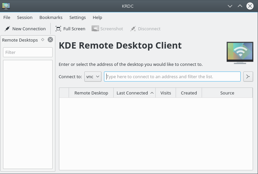This screenshot has width=258, height=174.
Task: Click the Created column header
Action: click(x=189, y=93)
